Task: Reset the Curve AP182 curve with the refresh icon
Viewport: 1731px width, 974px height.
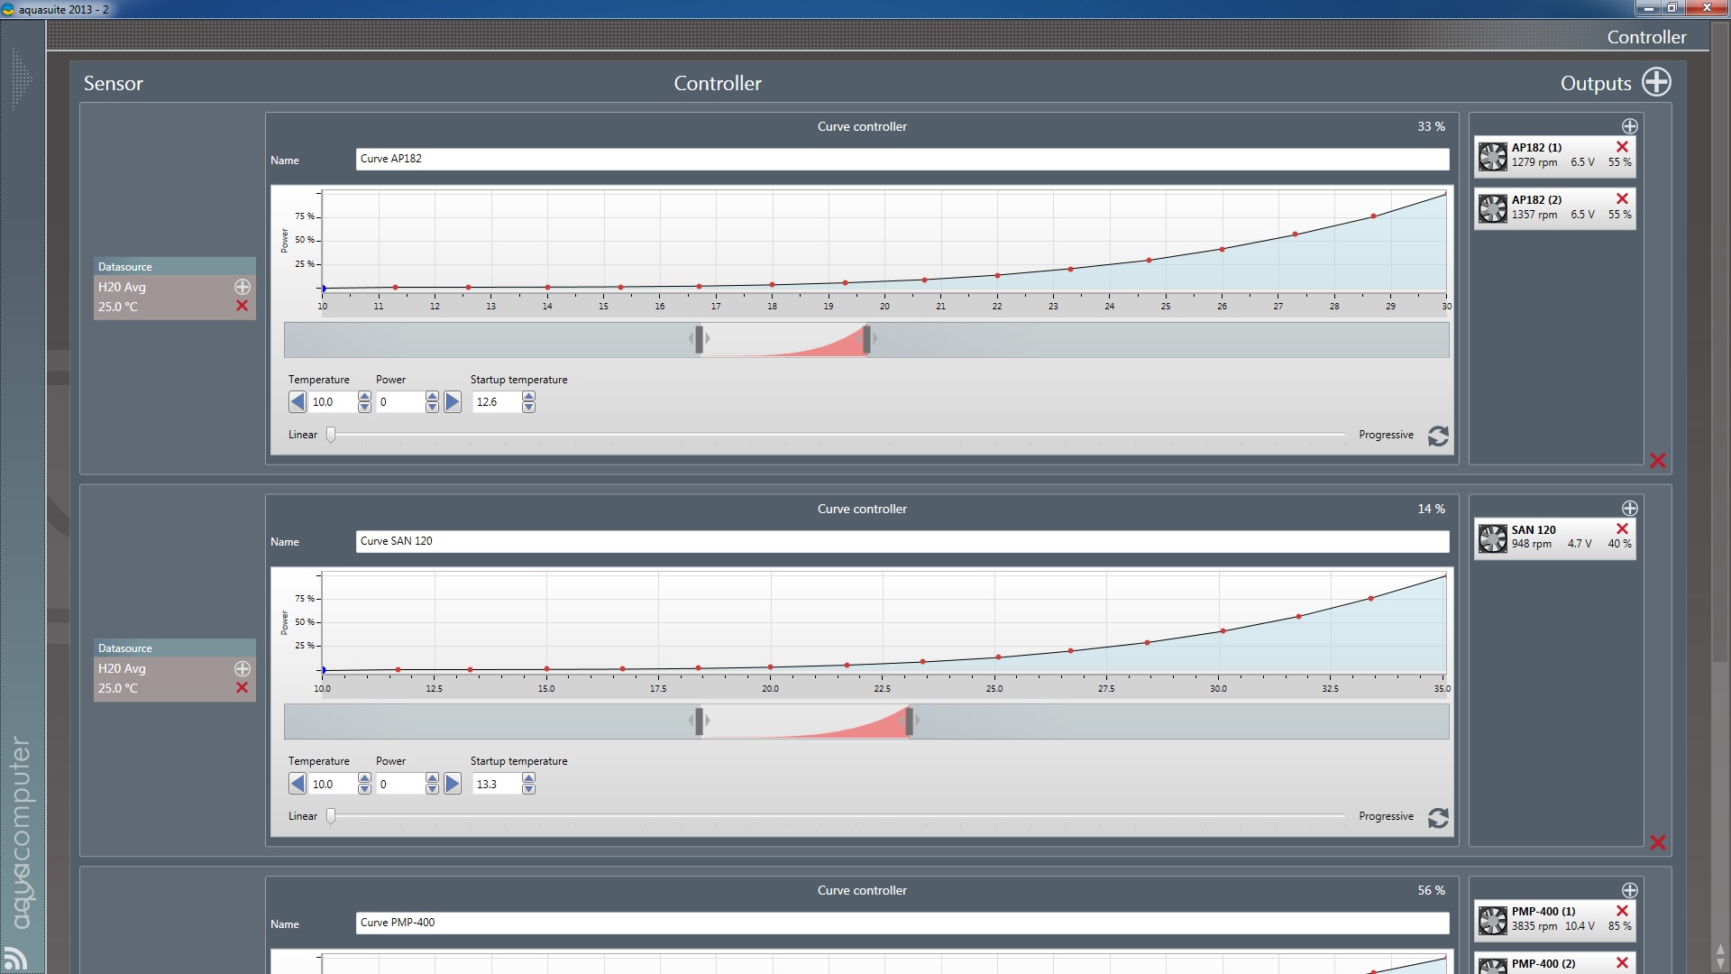Action: click(1438, 436)
